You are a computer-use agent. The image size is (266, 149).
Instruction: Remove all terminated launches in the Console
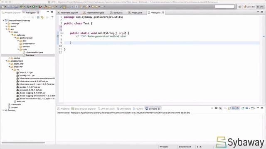point(220,108)
